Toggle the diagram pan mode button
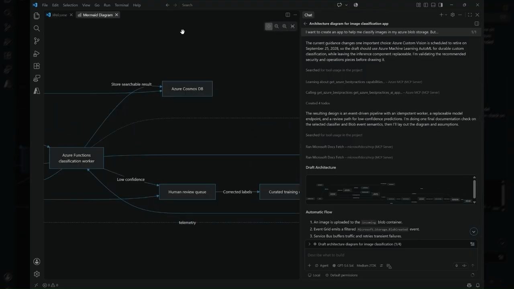Viewport: 514px width, 289px height. [269, 26]
